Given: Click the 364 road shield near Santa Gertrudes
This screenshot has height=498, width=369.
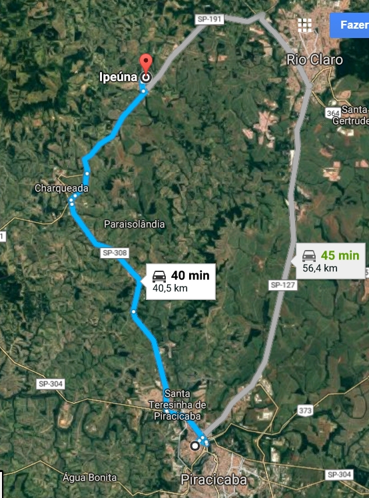Looking at the screenshot, I should click(333, 113).
